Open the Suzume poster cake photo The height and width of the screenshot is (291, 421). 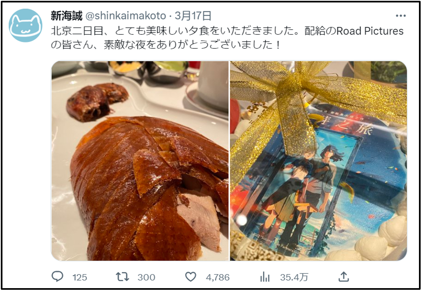coord(318,161)
